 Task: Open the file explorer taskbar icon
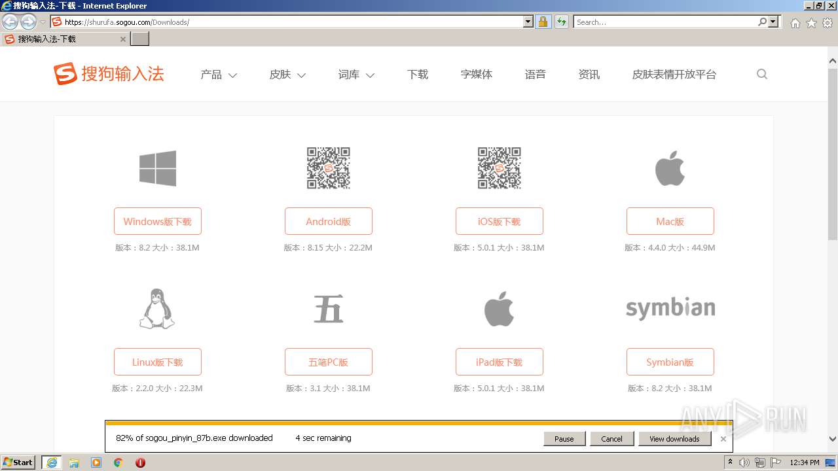click(74, 462)
